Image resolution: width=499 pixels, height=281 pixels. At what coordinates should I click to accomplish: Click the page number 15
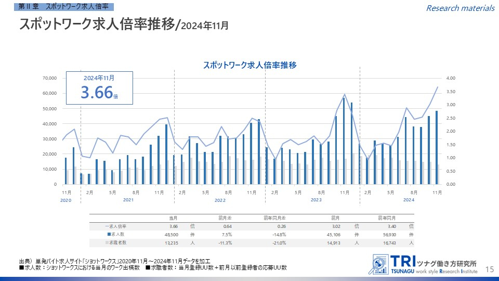[x=489, y=269]
